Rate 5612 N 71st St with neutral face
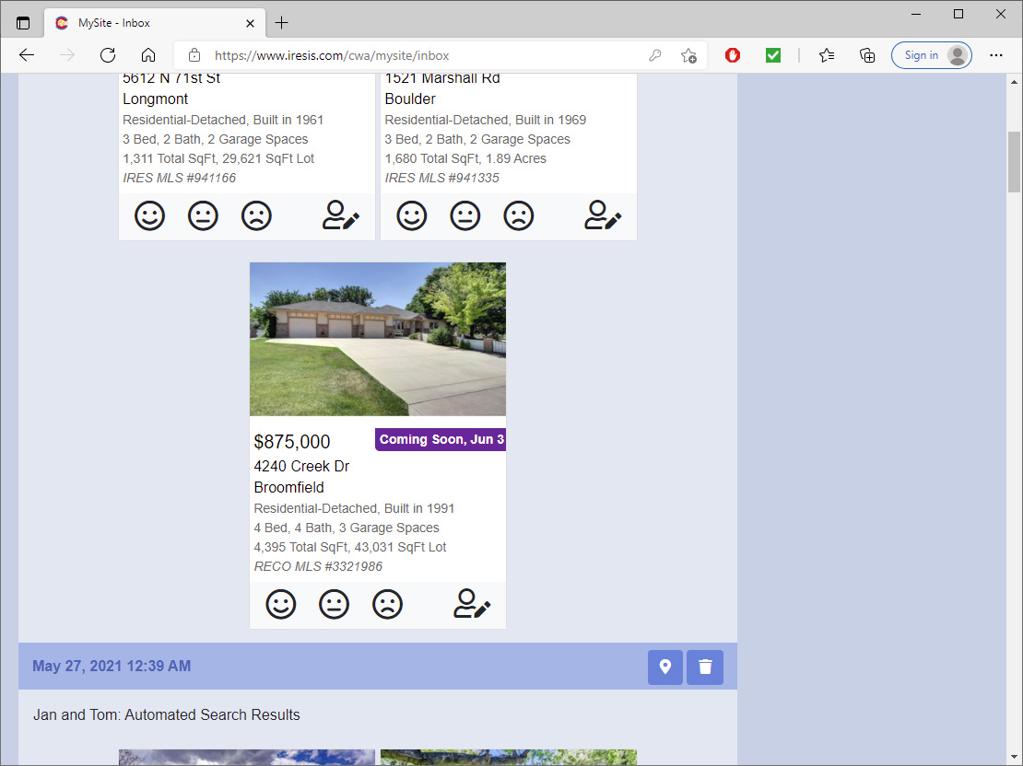 [203, 216]
